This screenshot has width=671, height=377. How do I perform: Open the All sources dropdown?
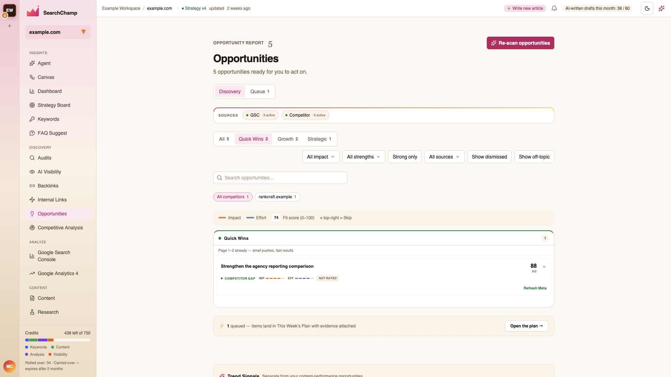click(x=445, y=157)
